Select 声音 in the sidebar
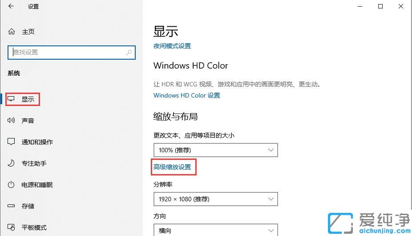Image resolution: width=412 pixels, height=236 pixels. coord(28,121)
